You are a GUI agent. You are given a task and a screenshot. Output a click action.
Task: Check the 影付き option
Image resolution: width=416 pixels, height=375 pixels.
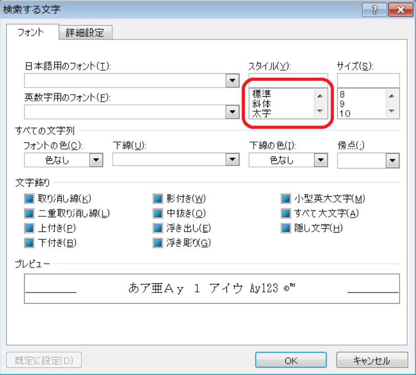click(x=158, y=199)
